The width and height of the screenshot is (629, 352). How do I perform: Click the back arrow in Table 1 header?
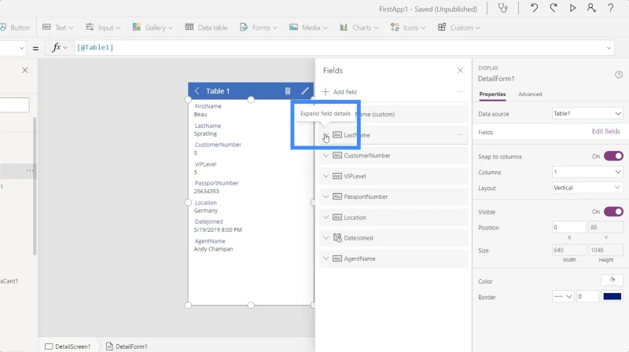pos(197,91)
